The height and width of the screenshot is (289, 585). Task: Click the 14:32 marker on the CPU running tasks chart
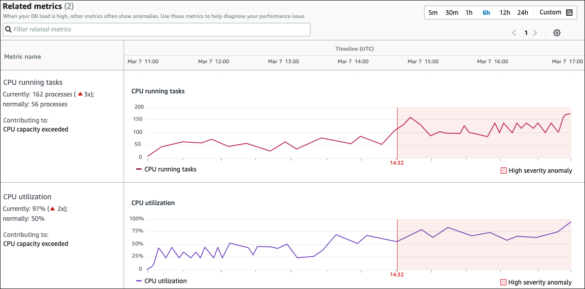(397, 163)
